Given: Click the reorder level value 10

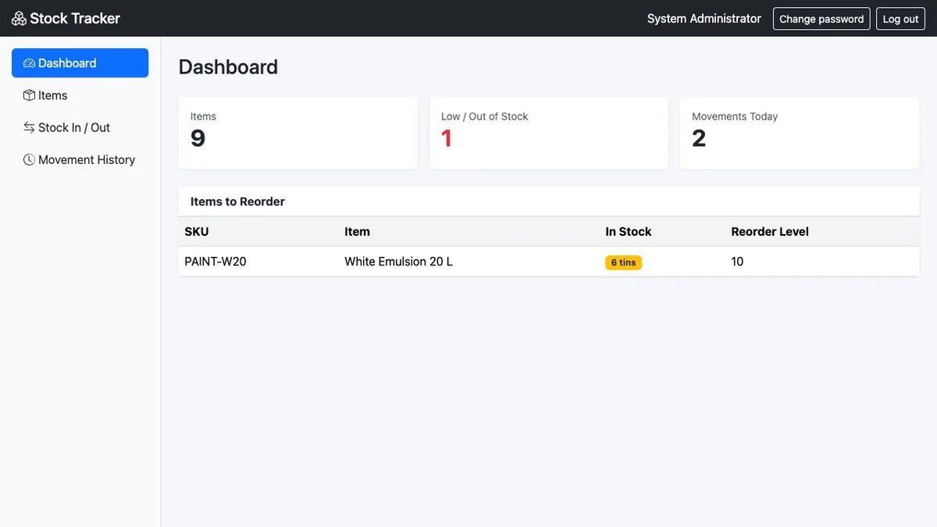Looking at the screenshot, I should [737, 262].
